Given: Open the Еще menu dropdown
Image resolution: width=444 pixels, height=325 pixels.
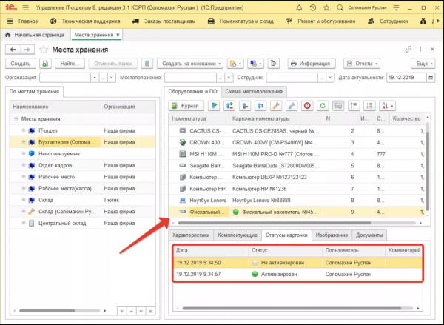Looking at the screenshot, I should point(423,64).
